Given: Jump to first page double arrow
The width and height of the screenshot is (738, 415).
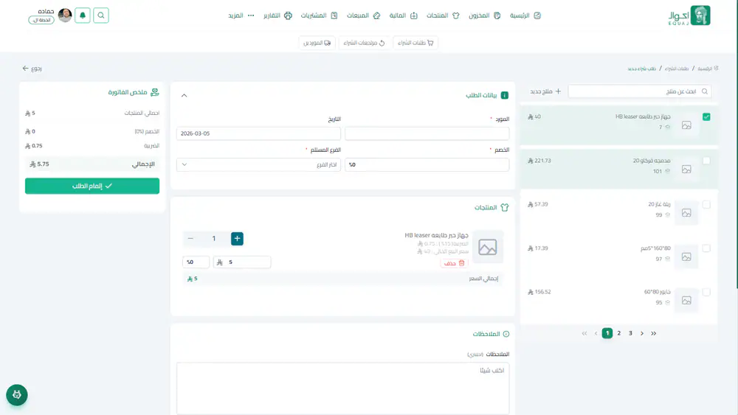Looking at the screenshot, I should 584,333.
